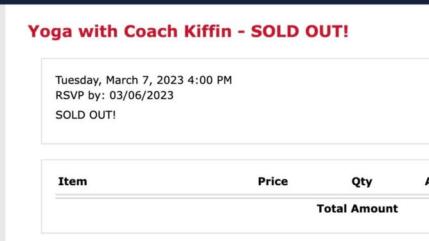The width and height of the screenshot is (429, 241).
Task: Click the double divider line under table headers
Action: [242, 197]
